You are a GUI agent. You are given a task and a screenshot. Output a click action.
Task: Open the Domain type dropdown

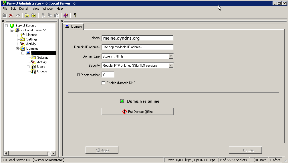(x=171, y=56)
